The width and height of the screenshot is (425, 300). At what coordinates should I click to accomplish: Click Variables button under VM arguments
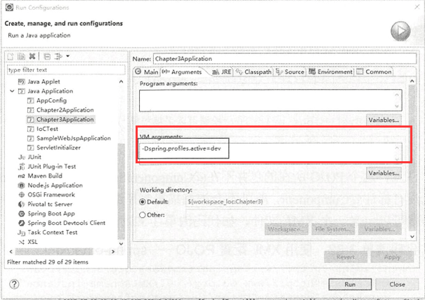[383, 172]
